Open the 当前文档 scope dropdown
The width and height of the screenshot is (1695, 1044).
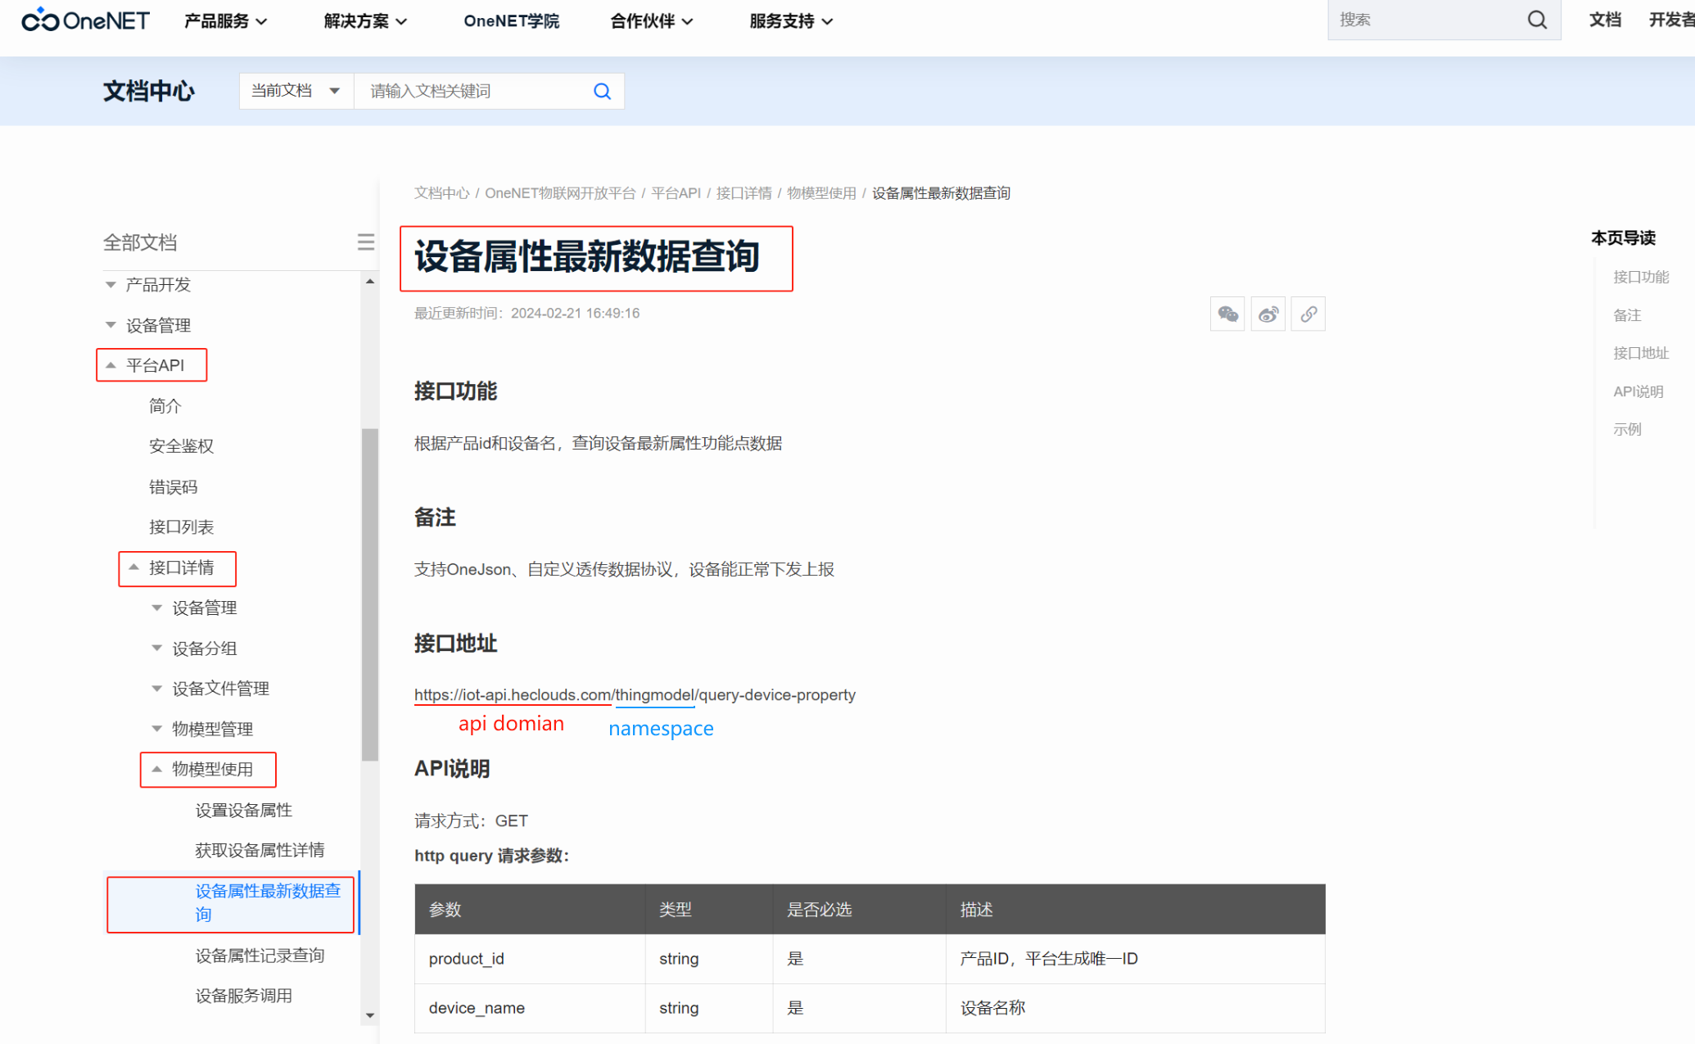(x=296, y=91)
